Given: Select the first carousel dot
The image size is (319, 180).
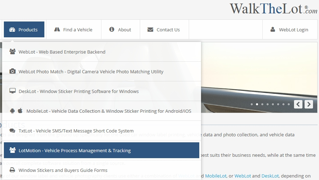Looking at the screenshot, I should (x=252, y=104).
